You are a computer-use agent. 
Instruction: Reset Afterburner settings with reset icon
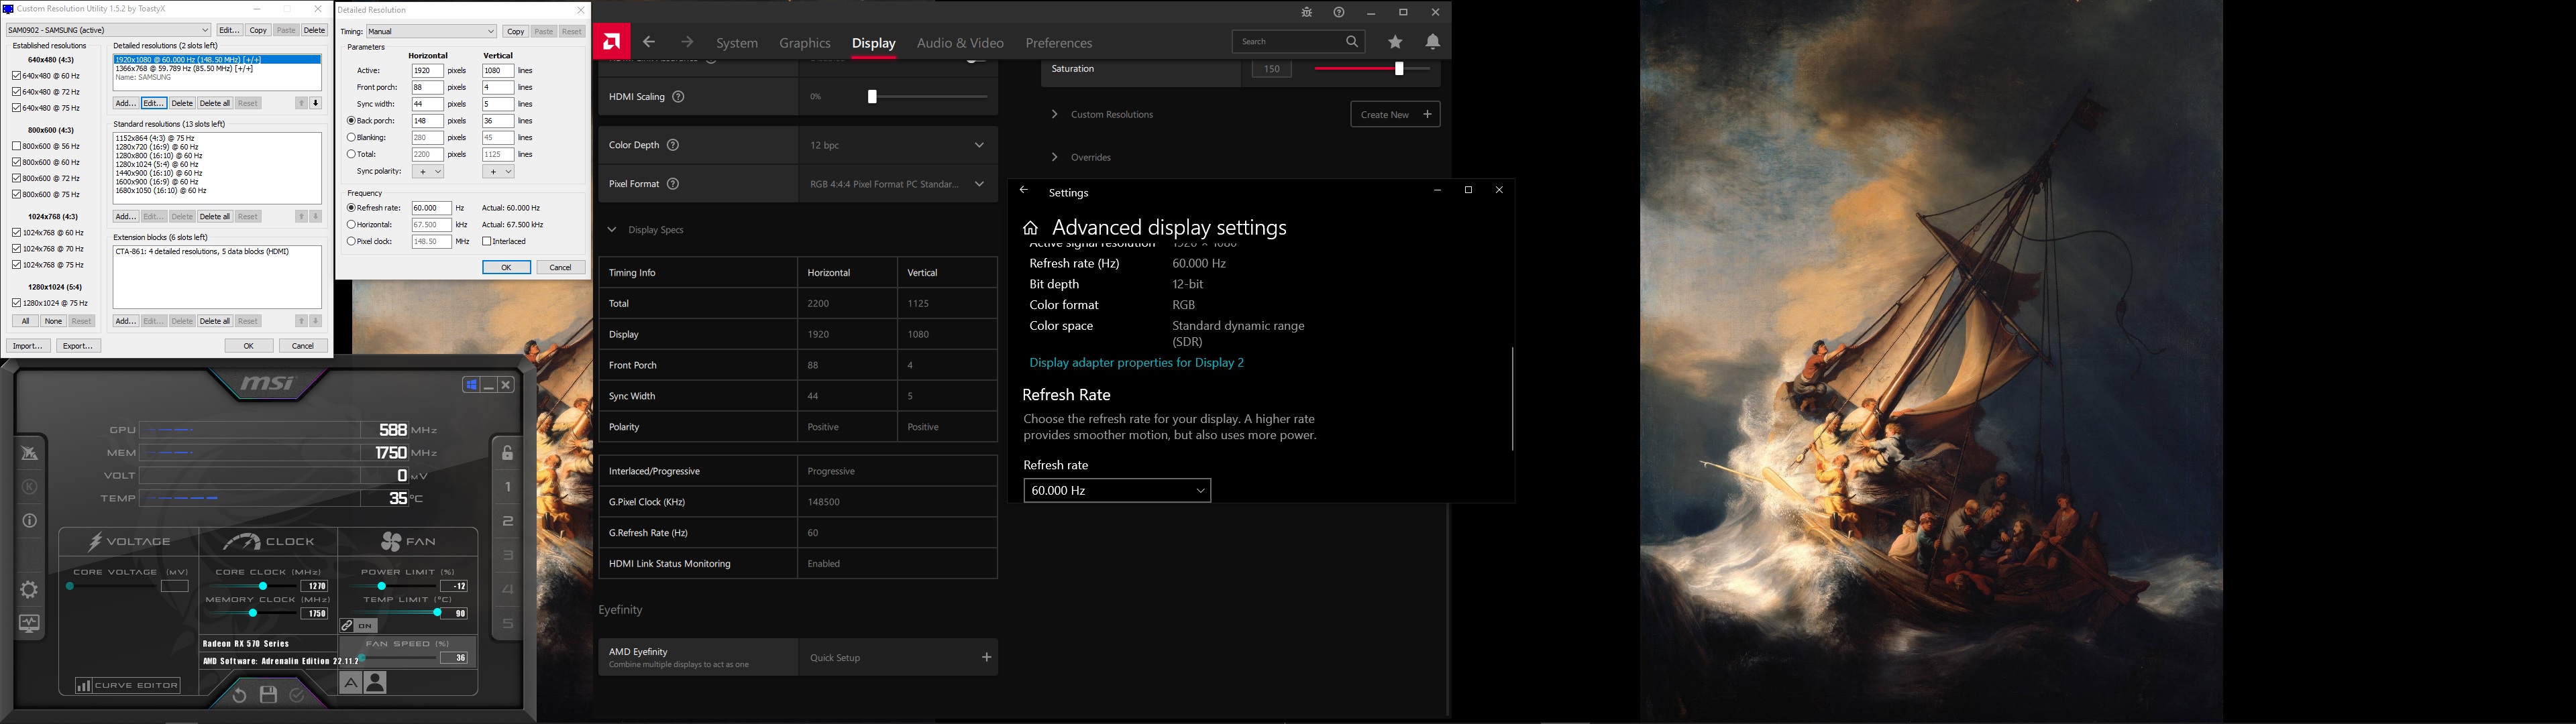[x=239, y=694]
